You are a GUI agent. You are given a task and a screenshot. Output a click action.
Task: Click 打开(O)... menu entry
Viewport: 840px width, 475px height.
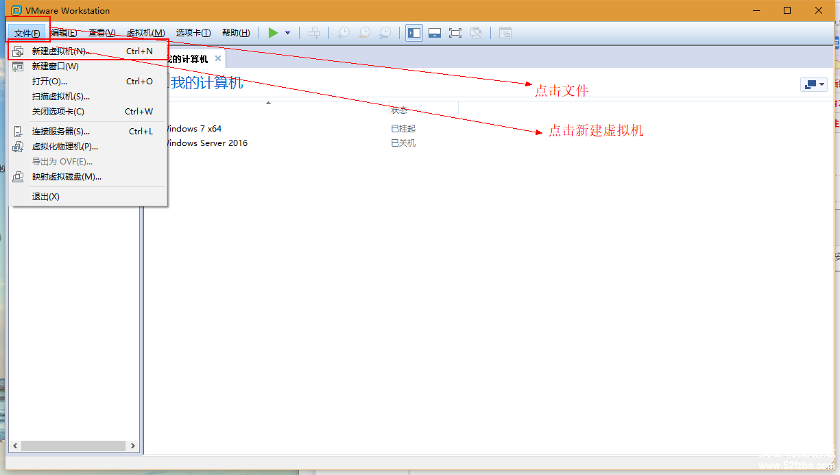point(87,82)
